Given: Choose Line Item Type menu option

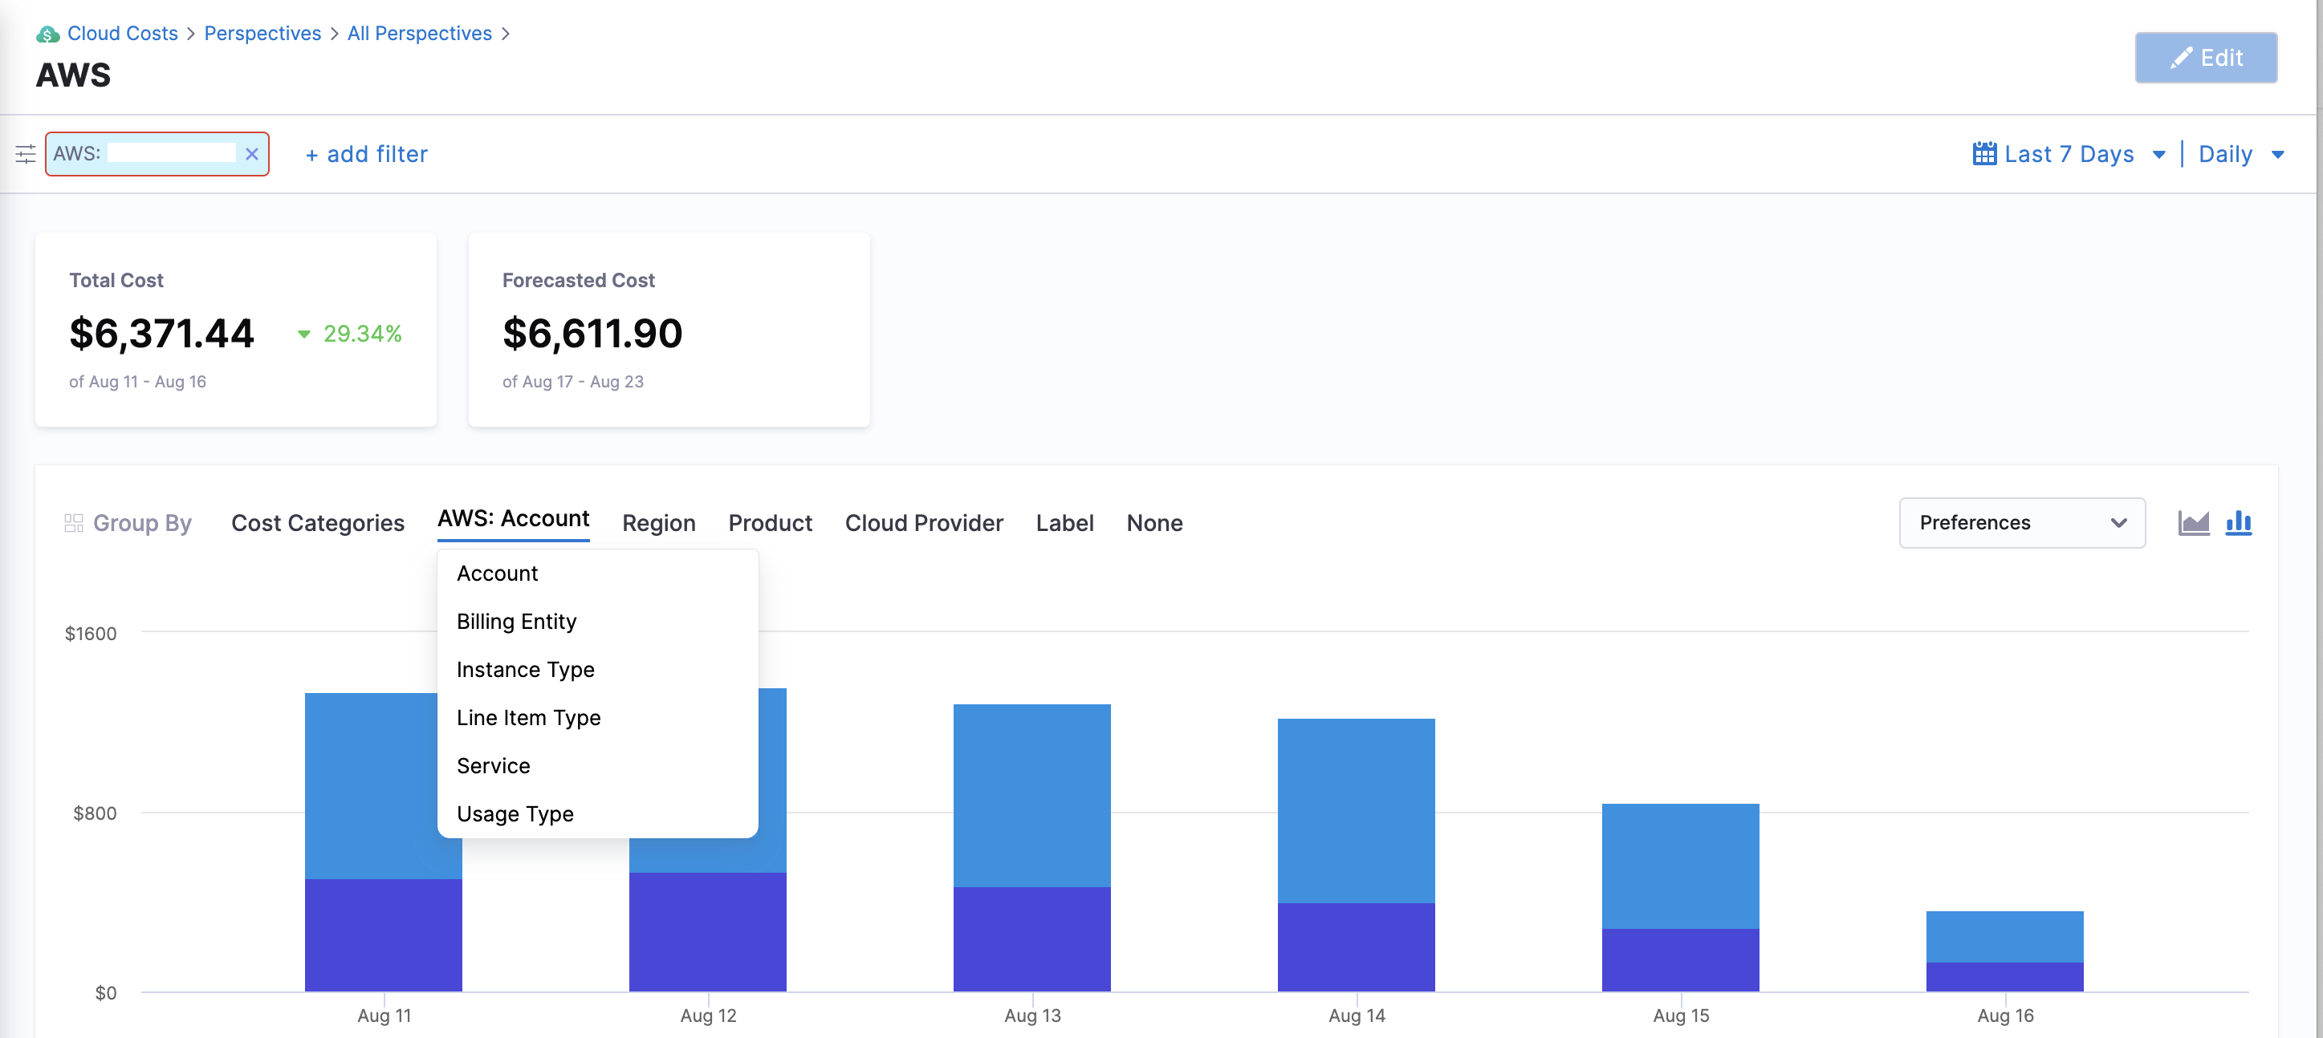Looking at the screenshot, I should (x=597, y=718).
